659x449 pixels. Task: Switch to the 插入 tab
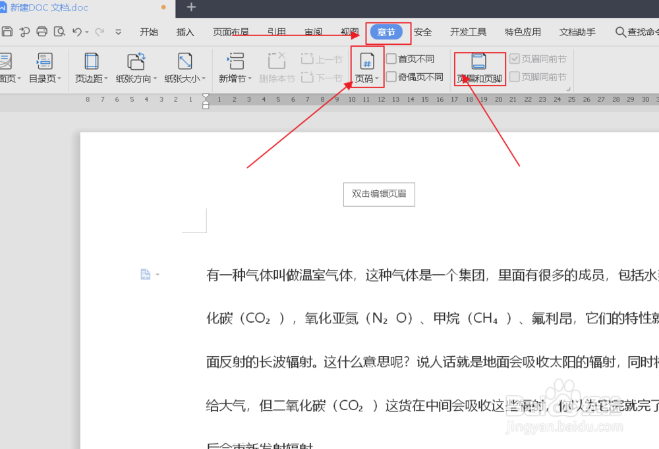tap(185, 32)
